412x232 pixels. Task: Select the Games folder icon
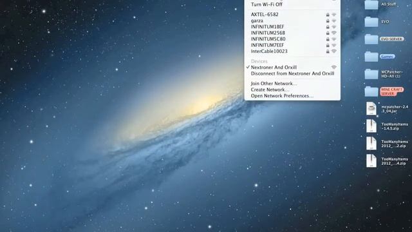pos(371,57)
